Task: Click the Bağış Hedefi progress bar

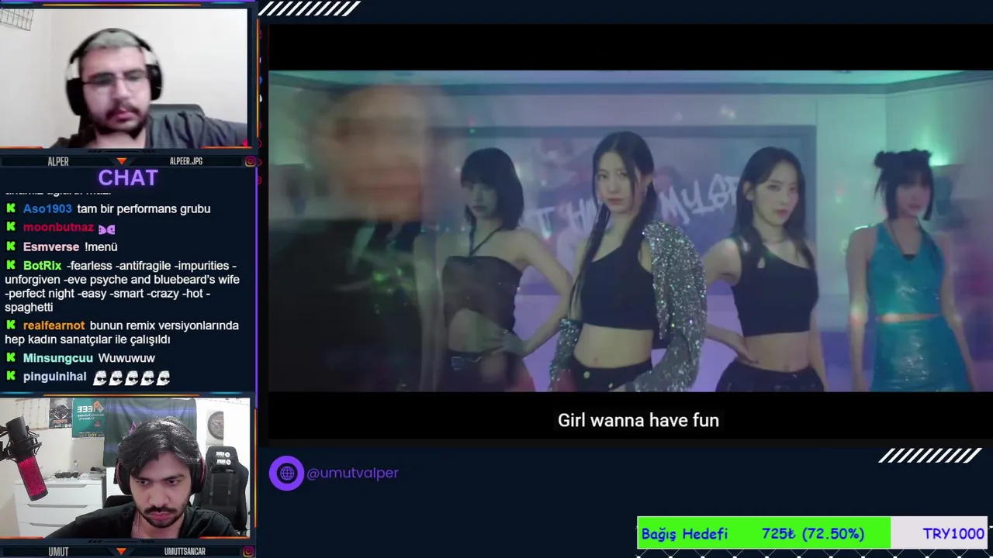Action: pyautogui.click(x=812, y=533)
